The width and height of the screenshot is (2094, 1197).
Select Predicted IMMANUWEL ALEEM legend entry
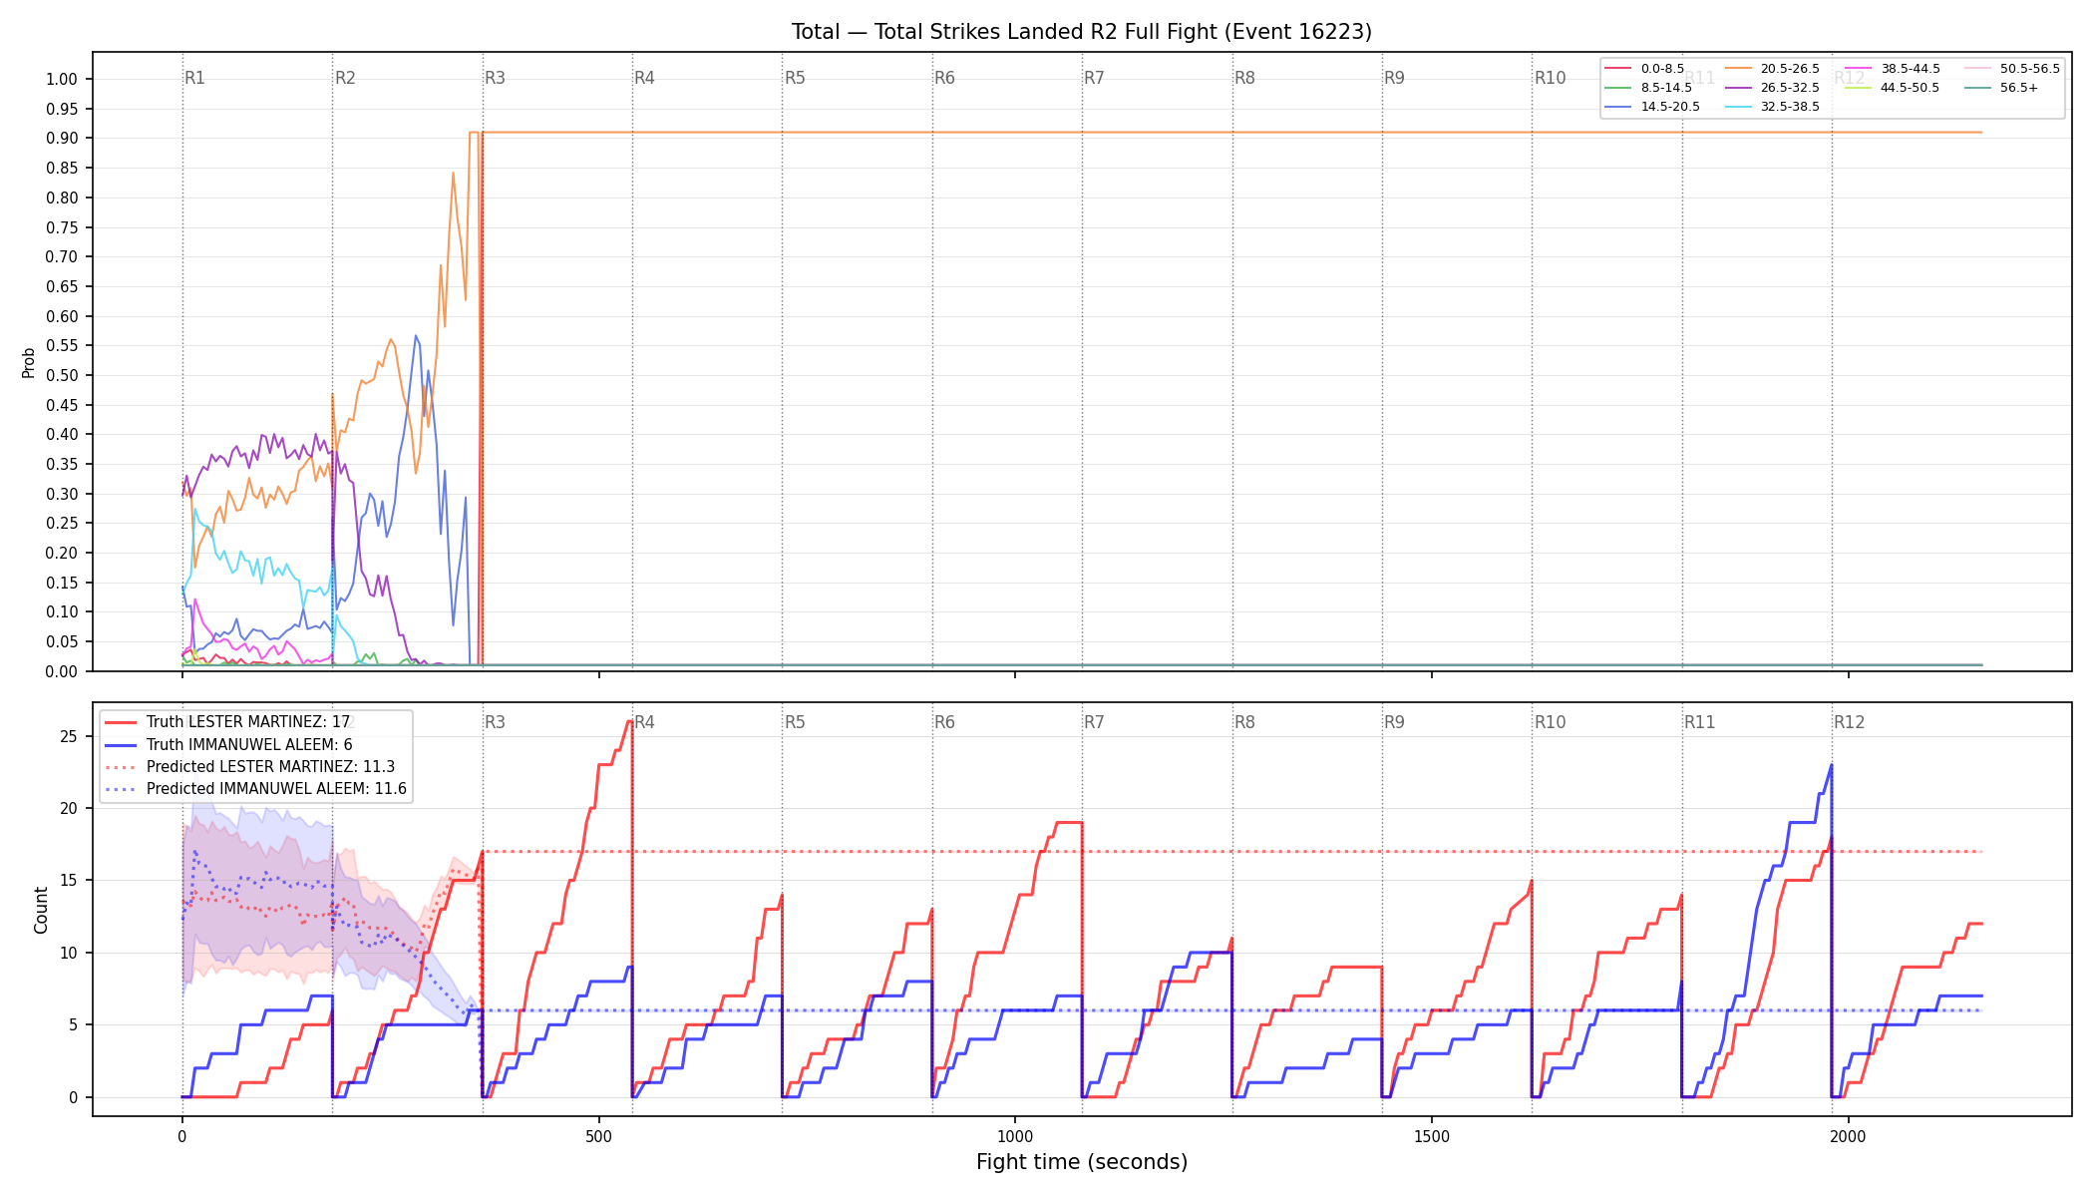coord(255,788)
